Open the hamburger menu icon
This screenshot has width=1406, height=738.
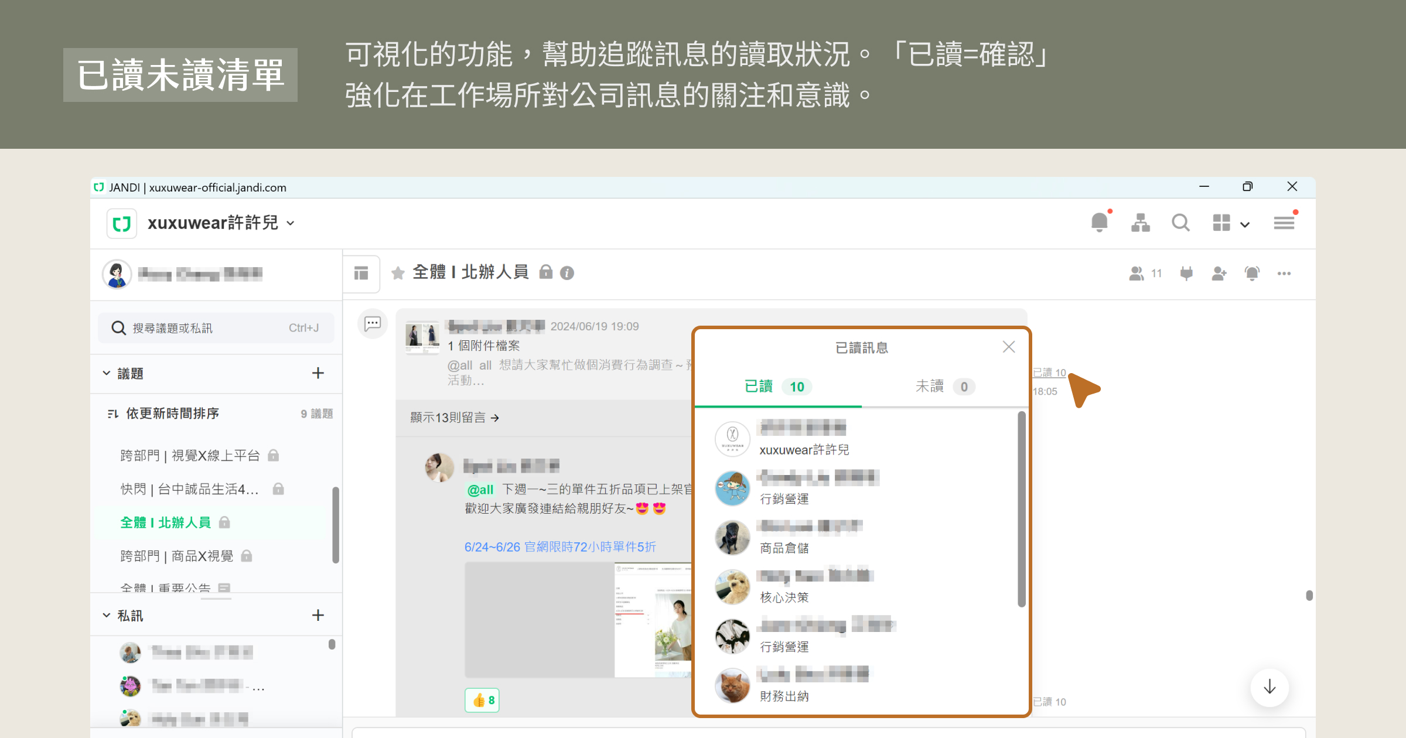[x=1284, y=223]
